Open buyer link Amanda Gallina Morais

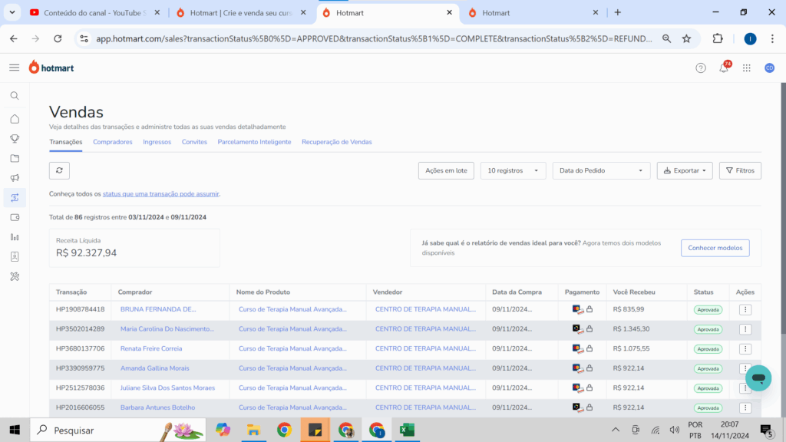(155, 368)
